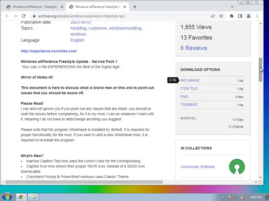Click the 1,855 Views text

tap(196, 27)
